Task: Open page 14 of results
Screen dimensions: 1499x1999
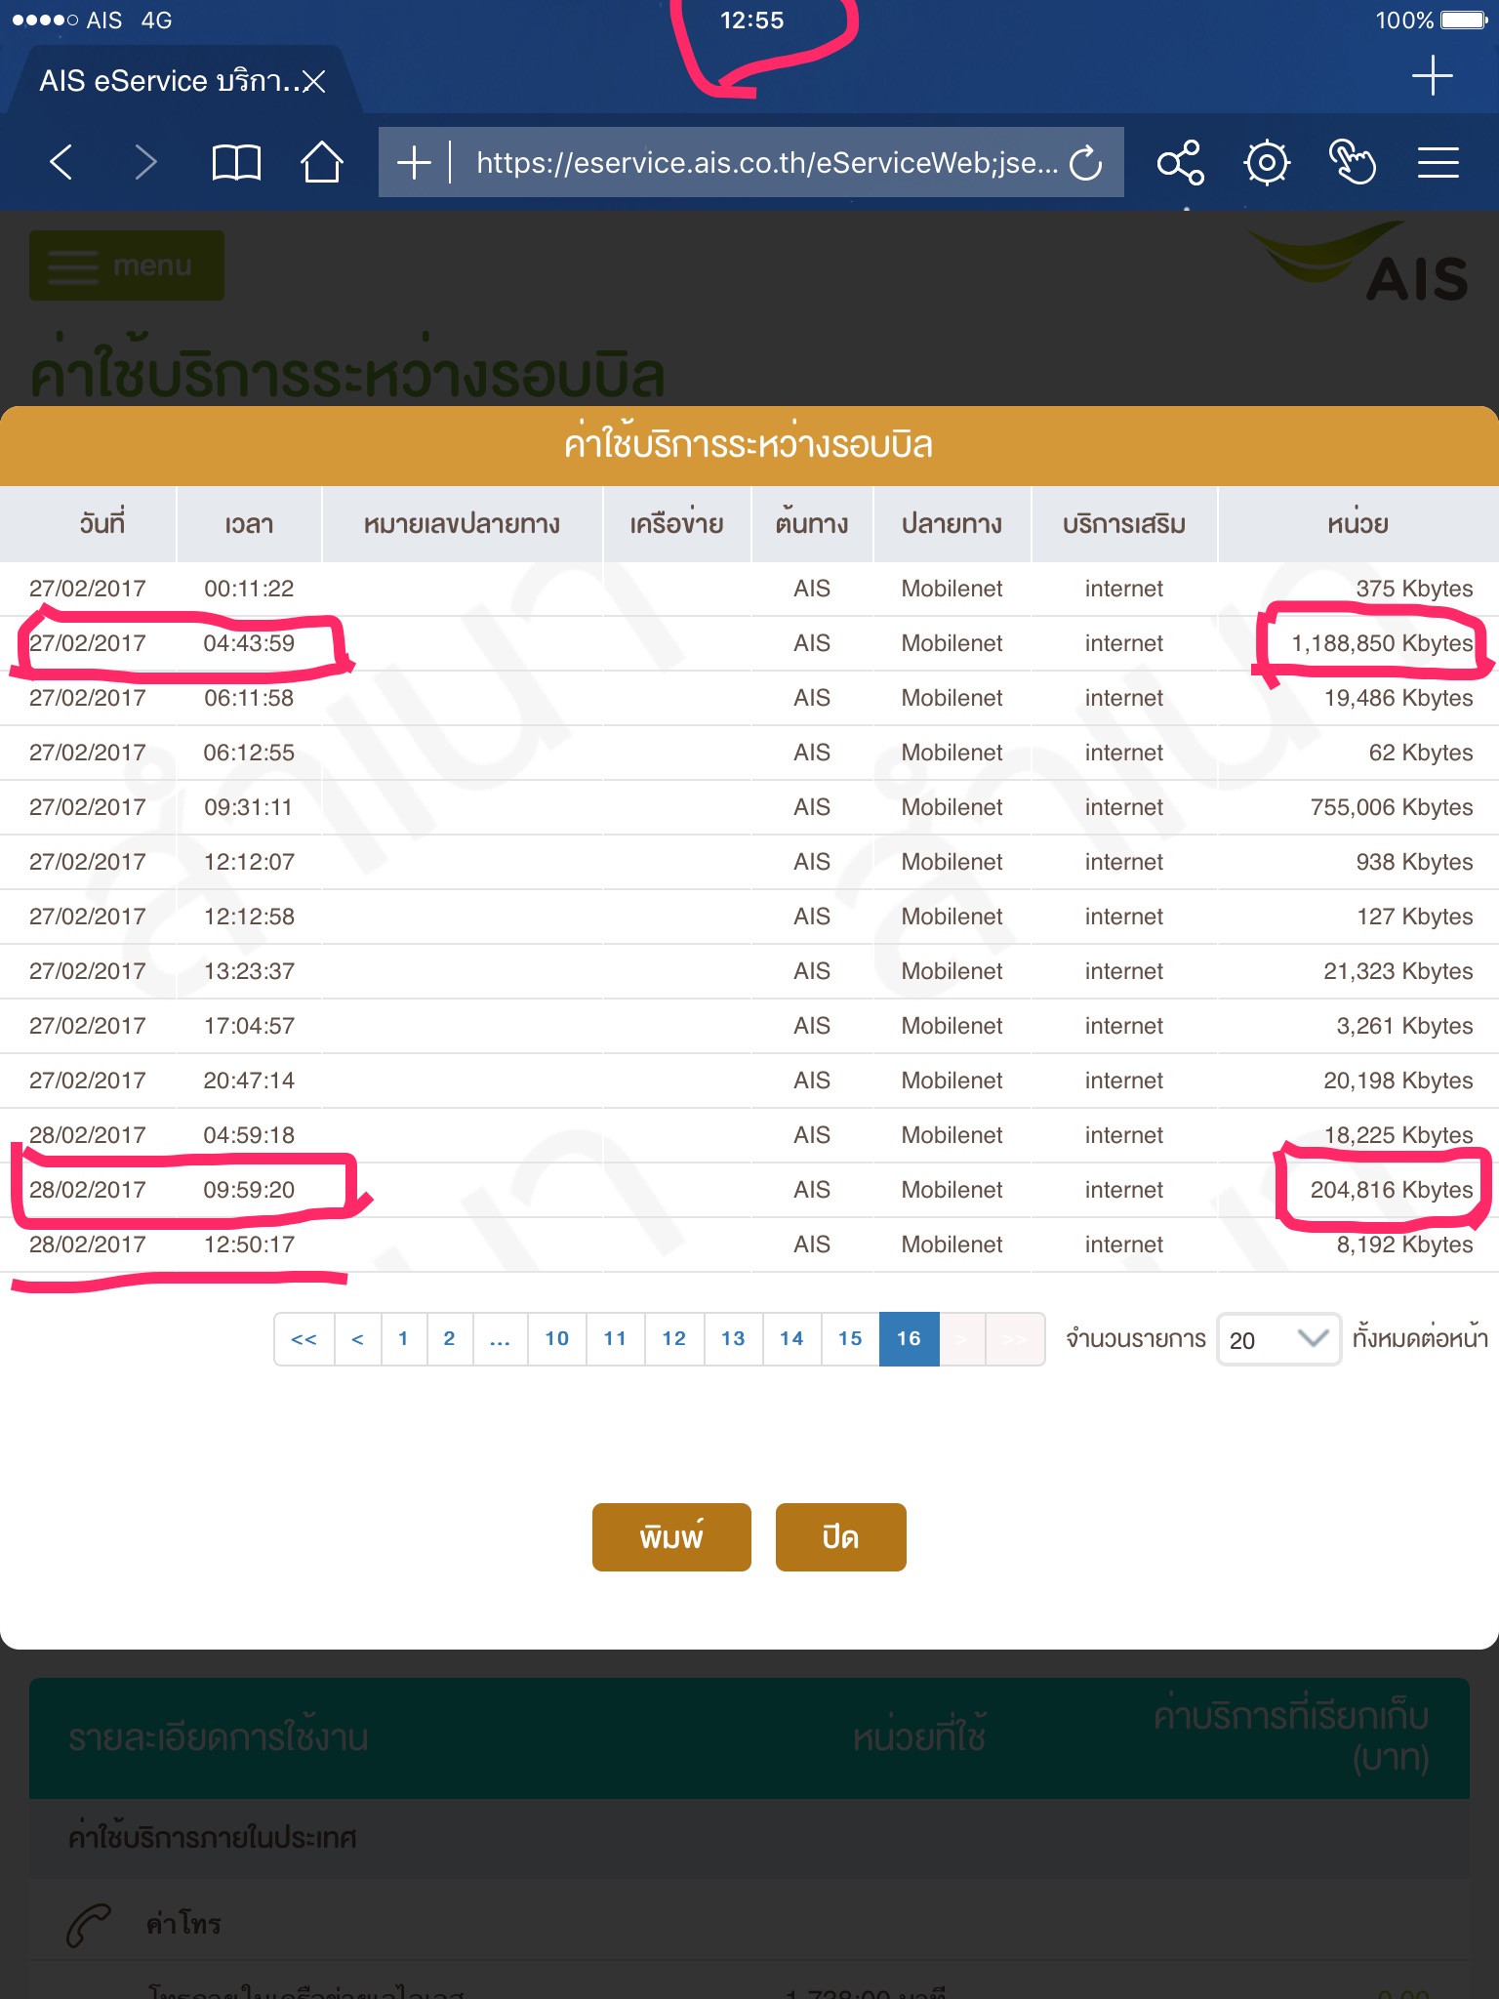Action: 791,1339
